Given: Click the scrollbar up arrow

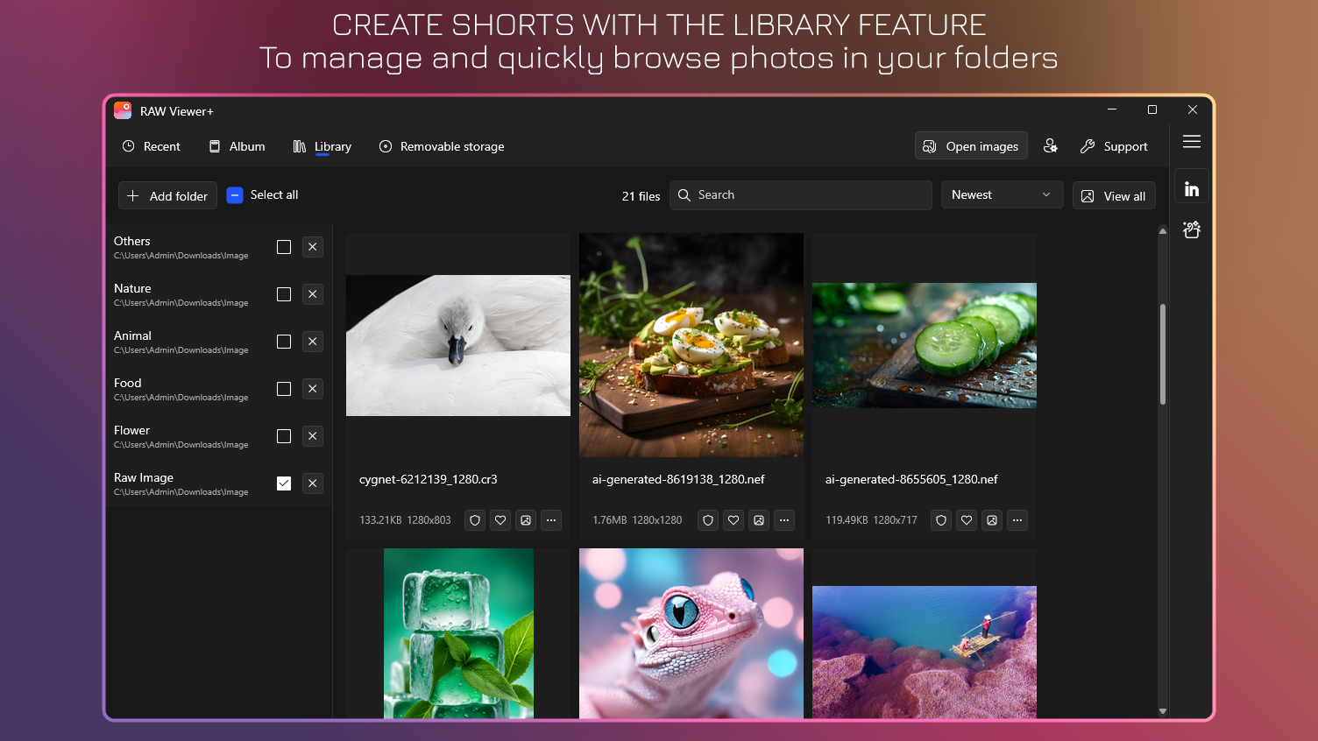Looking at the screenshot, I should click(1163, 231).
